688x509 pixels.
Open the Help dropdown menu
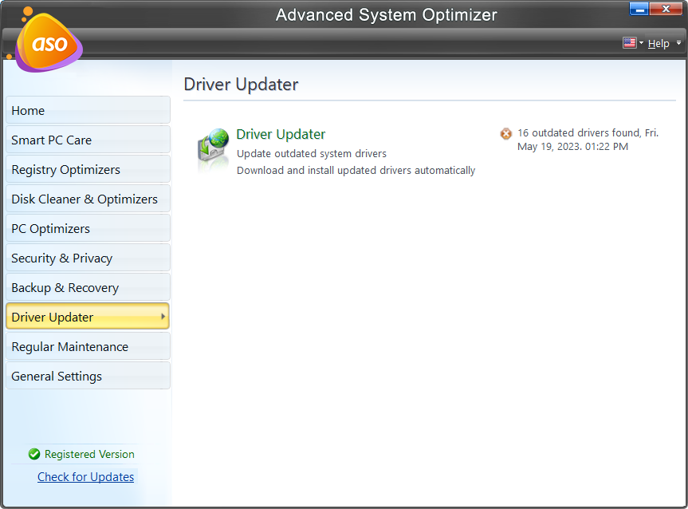(659, 43)
